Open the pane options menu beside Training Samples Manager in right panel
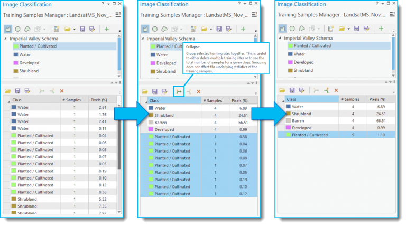Screen dimensions: 406x226 393,14
